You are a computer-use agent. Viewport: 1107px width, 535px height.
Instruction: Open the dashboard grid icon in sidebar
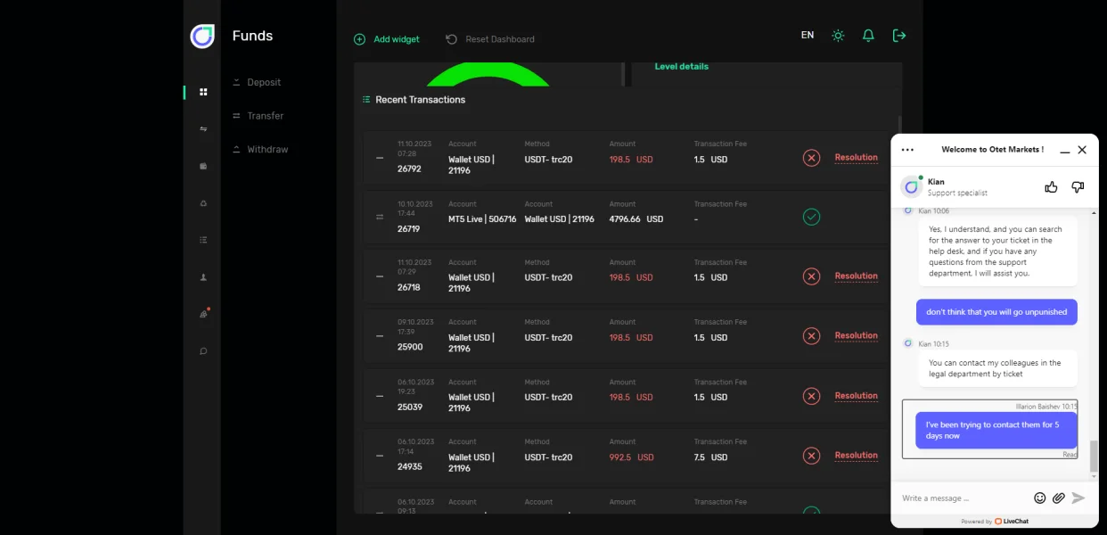(203, 92)
